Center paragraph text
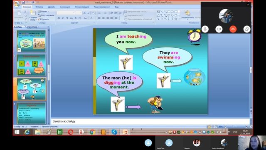This screenshot has height=150, width=266. [x=103, y=18]
